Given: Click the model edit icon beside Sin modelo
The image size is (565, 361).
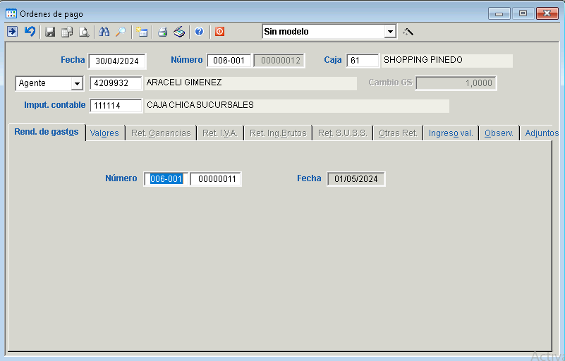Looking at the screenshot, I should tap(408, 32).
